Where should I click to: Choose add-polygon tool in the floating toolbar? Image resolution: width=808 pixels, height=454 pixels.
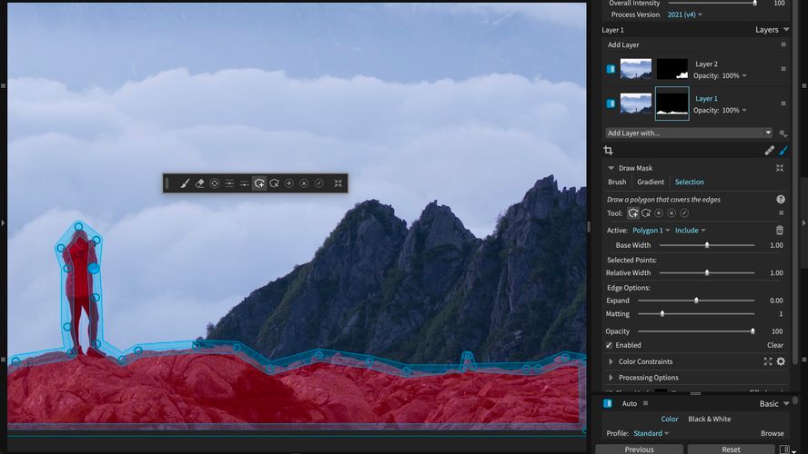tap(259, 183)
